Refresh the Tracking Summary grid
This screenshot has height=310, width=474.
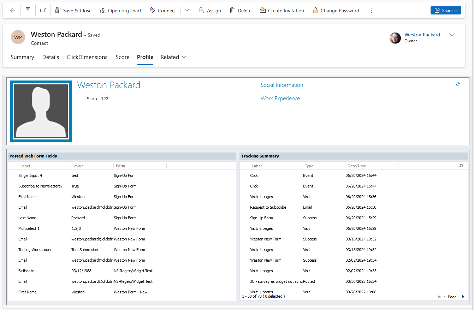[461, 166]
